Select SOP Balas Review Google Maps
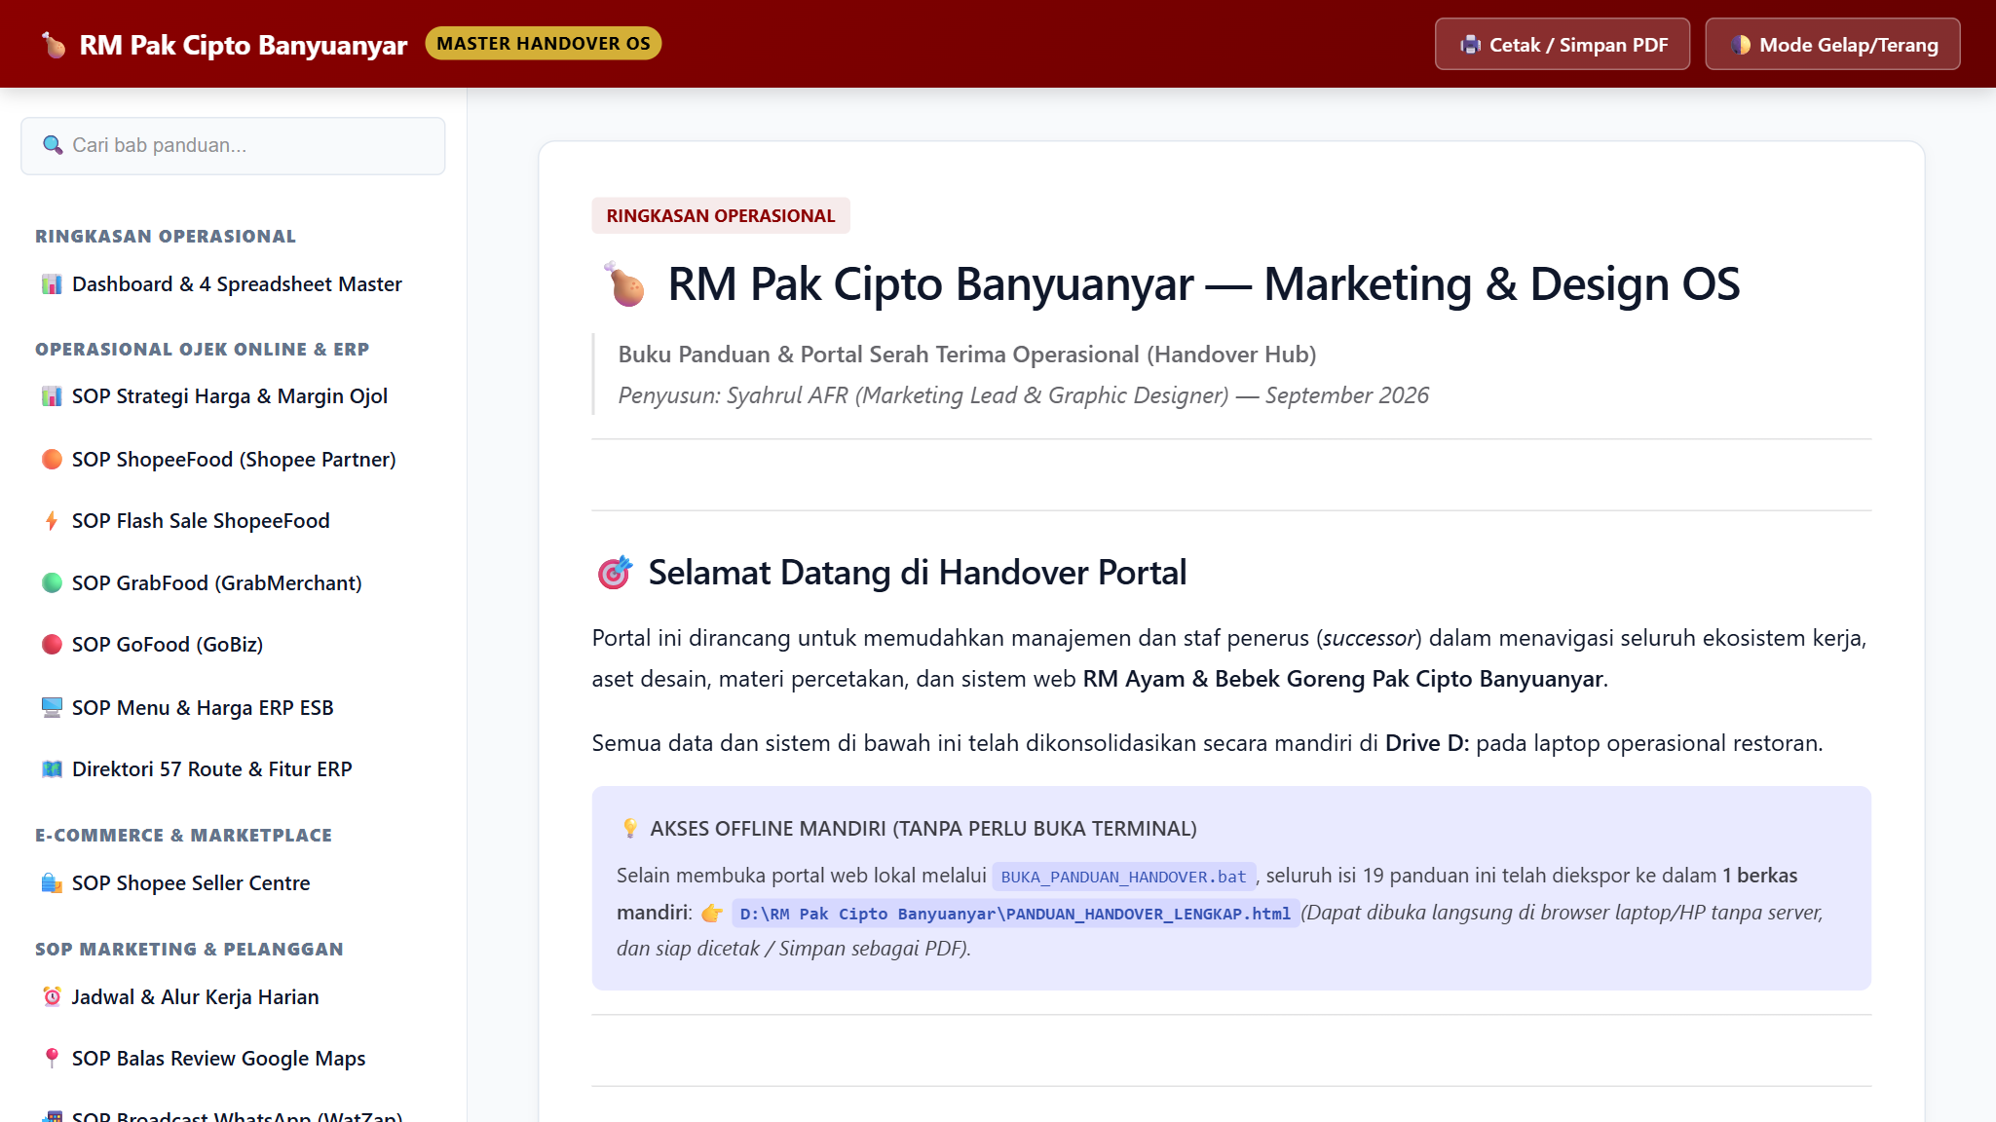1996x1122 pixels. point(233,1059)
